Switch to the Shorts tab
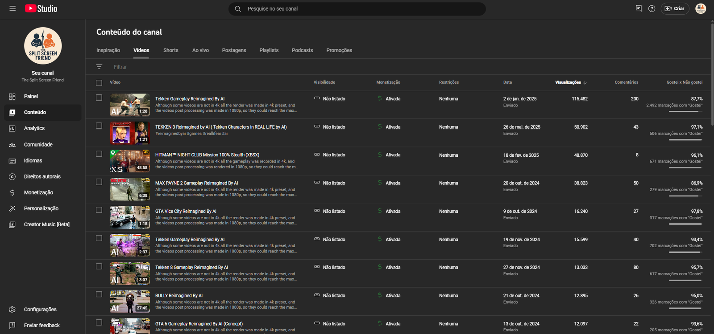714x334 pixels. (x=171, y=50)
